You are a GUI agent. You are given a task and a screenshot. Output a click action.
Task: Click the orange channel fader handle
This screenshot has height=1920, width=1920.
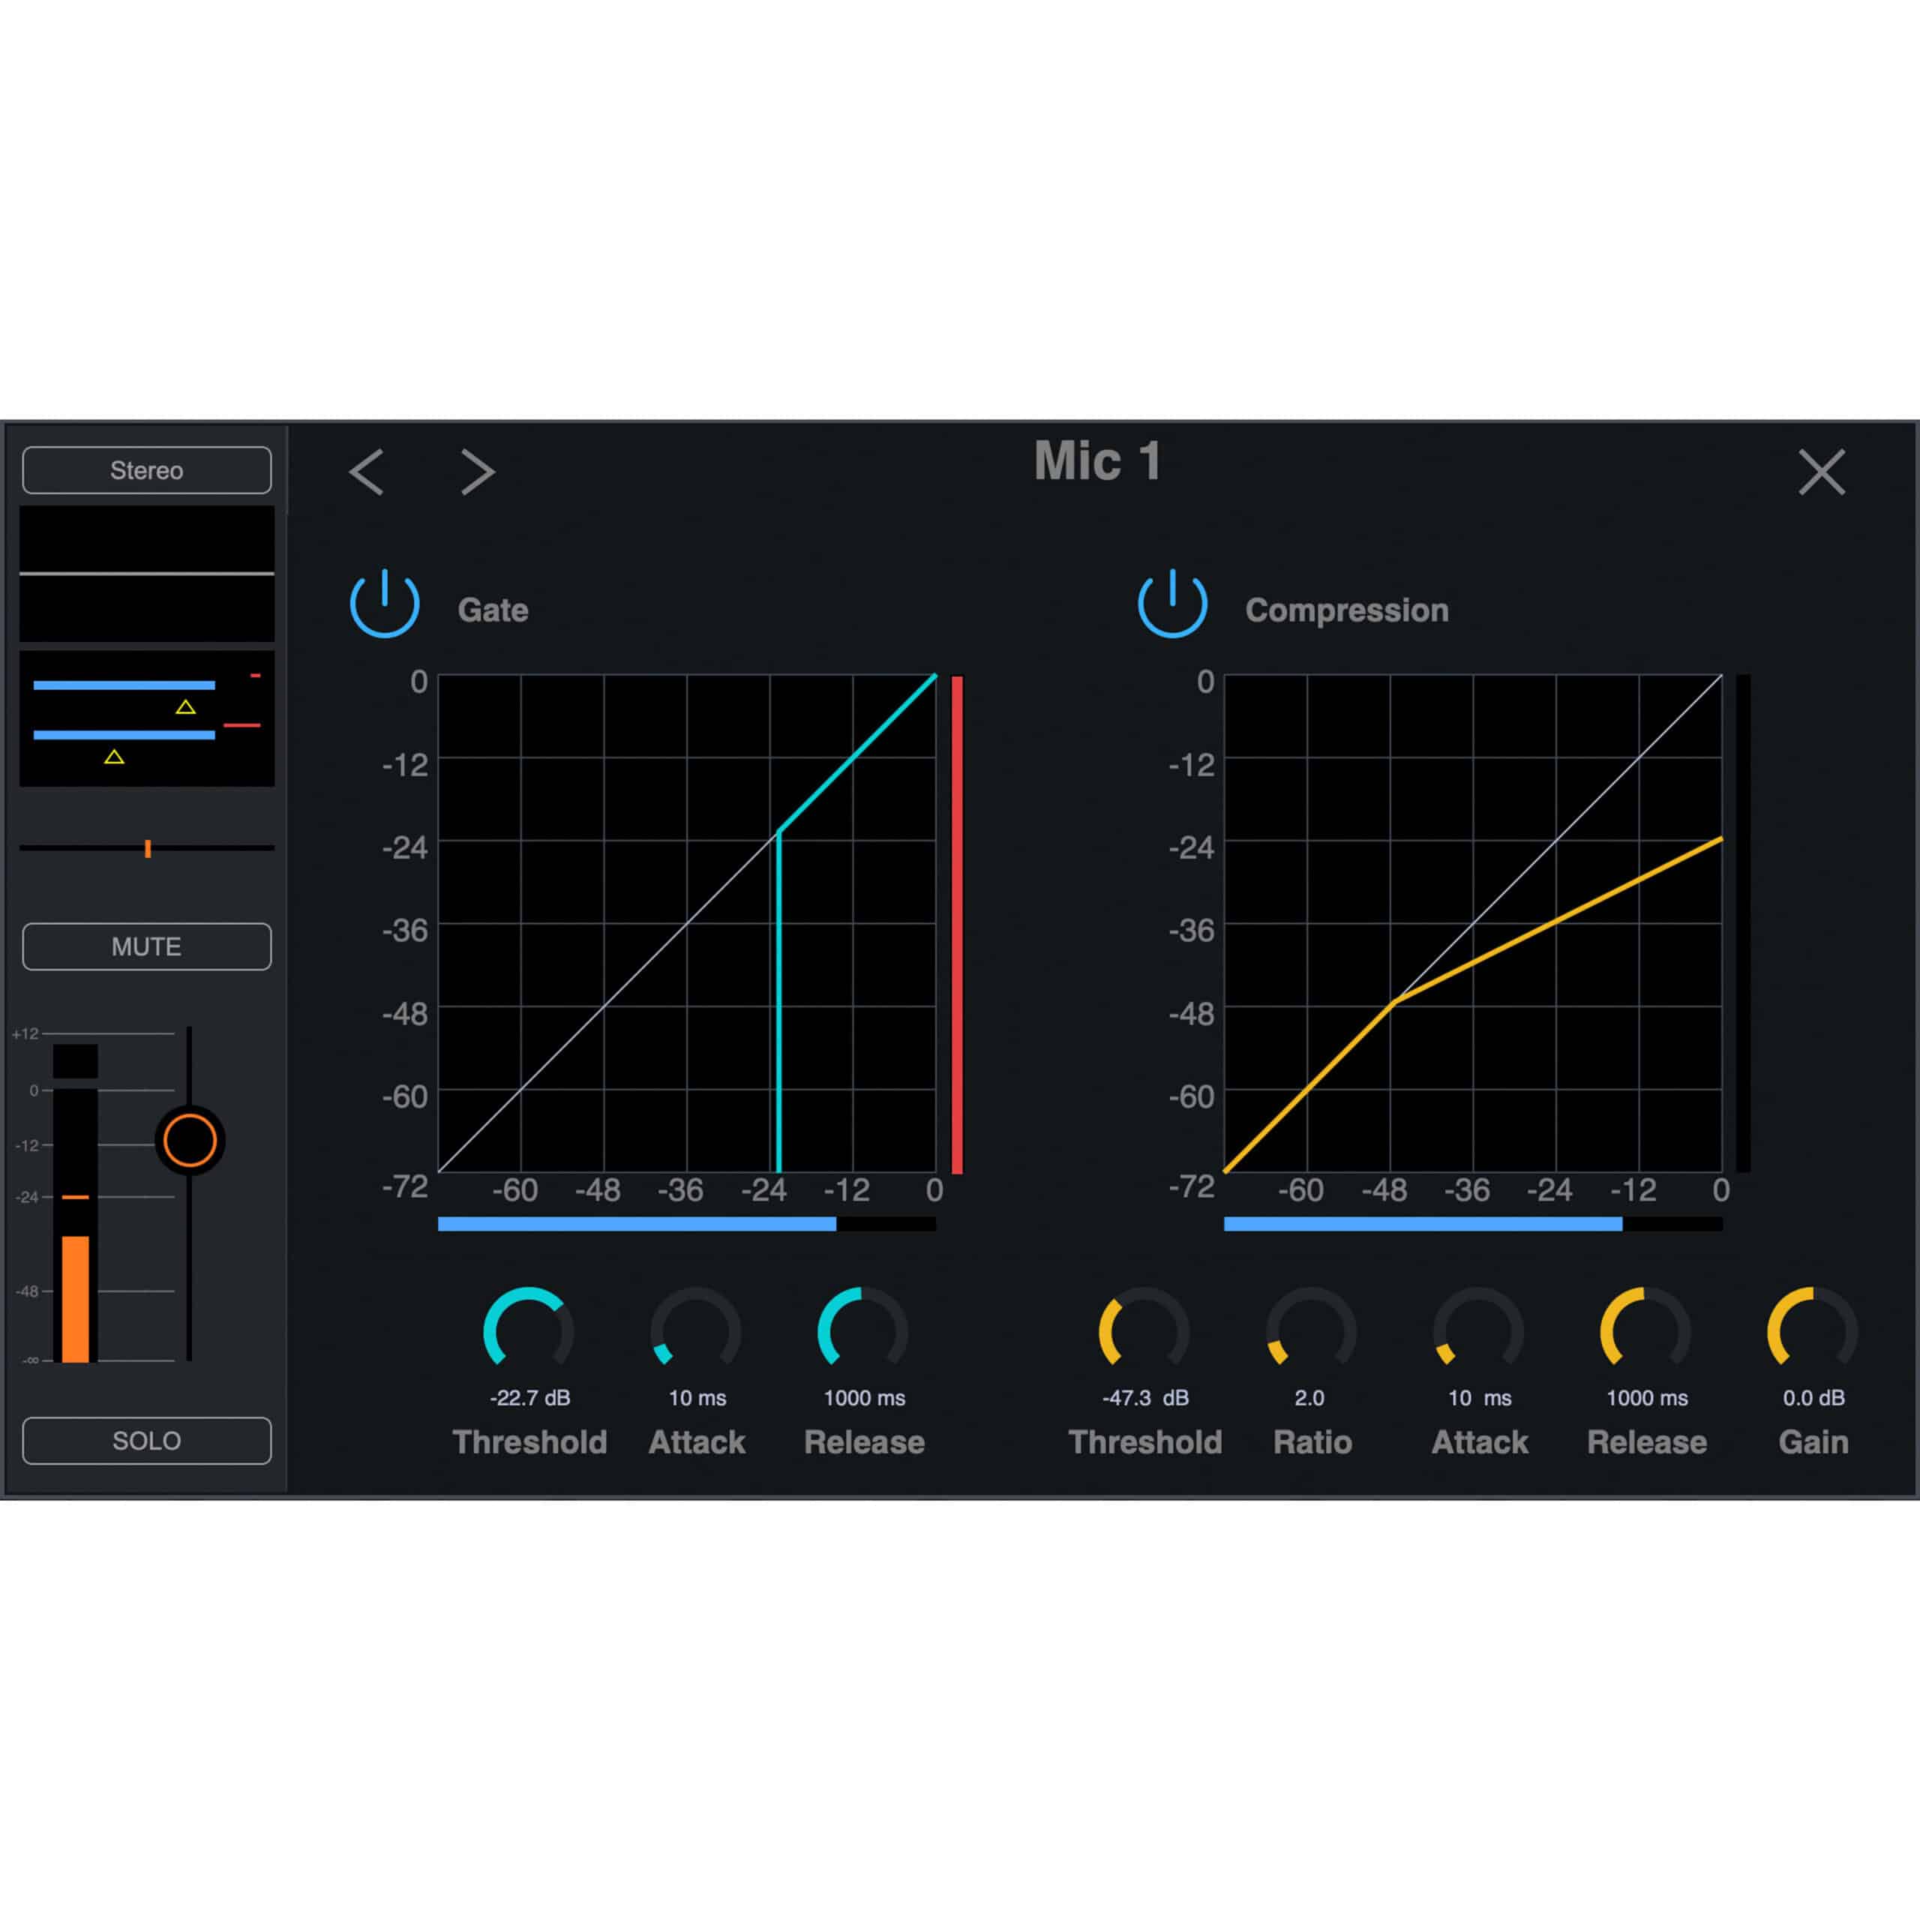[190, 1140]
